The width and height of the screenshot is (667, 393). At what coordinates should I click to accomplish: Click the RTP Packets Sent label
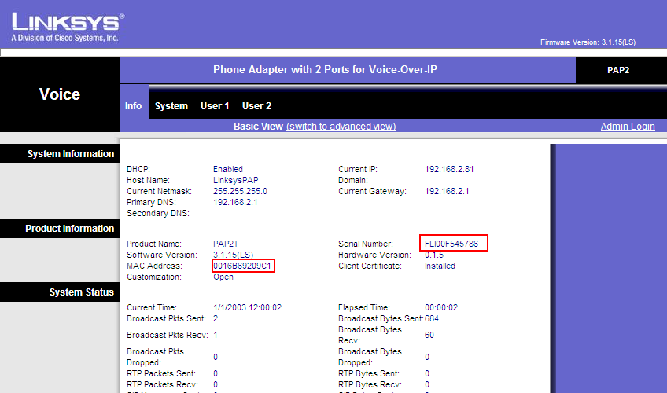coord(160,373)
